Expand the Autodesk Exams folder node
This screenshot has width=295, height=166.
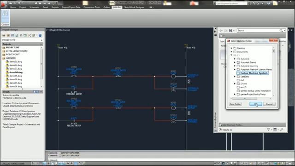[235, 62]
